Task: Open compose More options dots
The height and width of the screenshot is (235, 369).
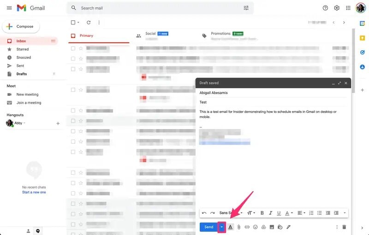Action: [x=337, y=227]
